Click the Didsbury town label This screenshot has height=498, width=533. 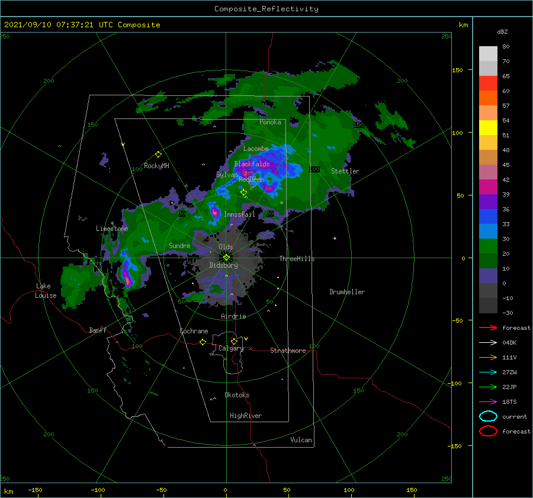pos(223,265)
